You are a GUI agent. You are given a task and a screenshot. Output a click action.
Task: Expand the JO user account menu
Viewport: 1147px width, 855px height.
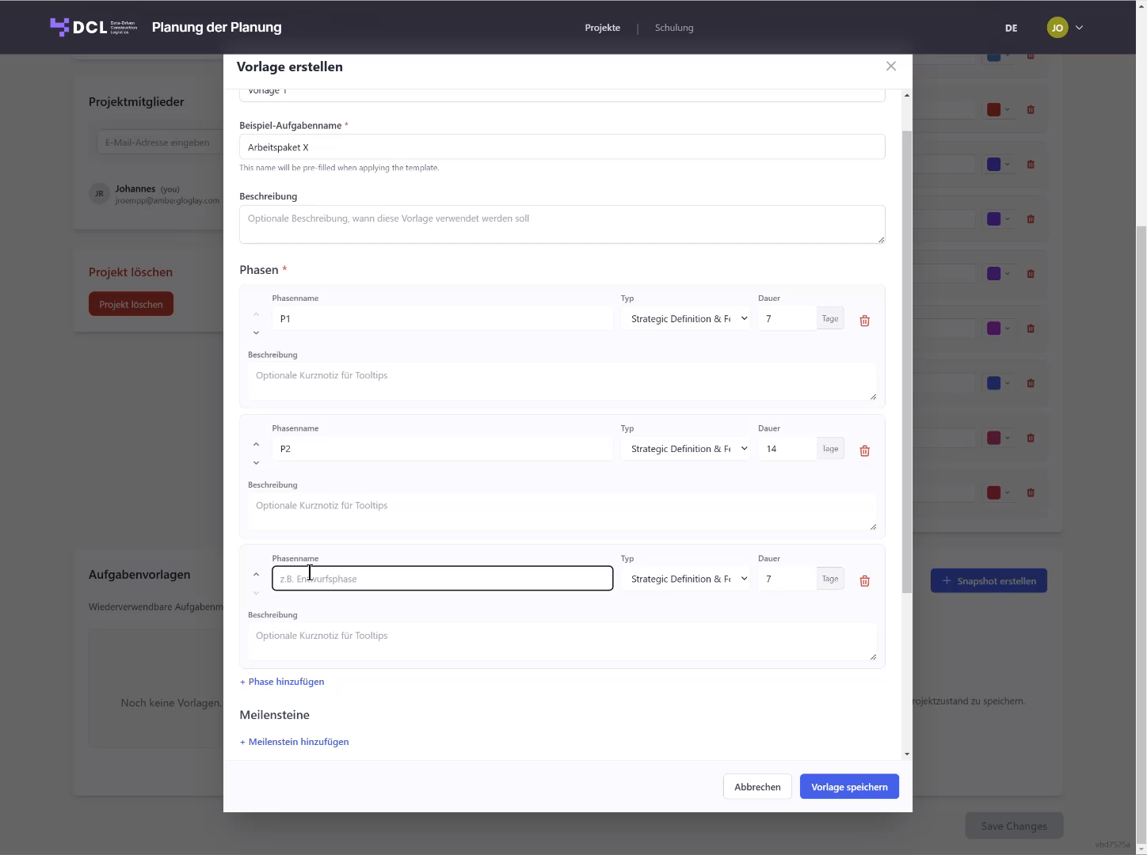(x=1065, y=28)
